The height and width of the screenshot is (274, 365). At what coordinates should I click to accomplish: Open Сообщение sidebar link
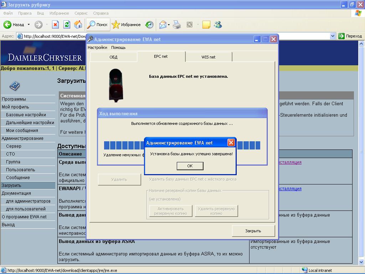click(x=18, y=178)
